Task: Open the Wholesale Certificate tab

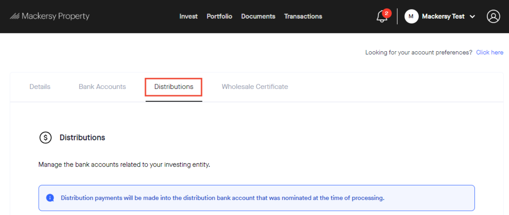Action: coord(255,87)
